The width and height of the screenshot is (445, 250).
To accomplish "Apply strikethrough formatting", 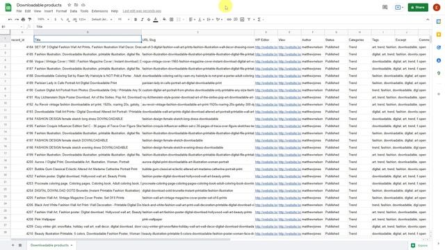I will click(149, 19).
